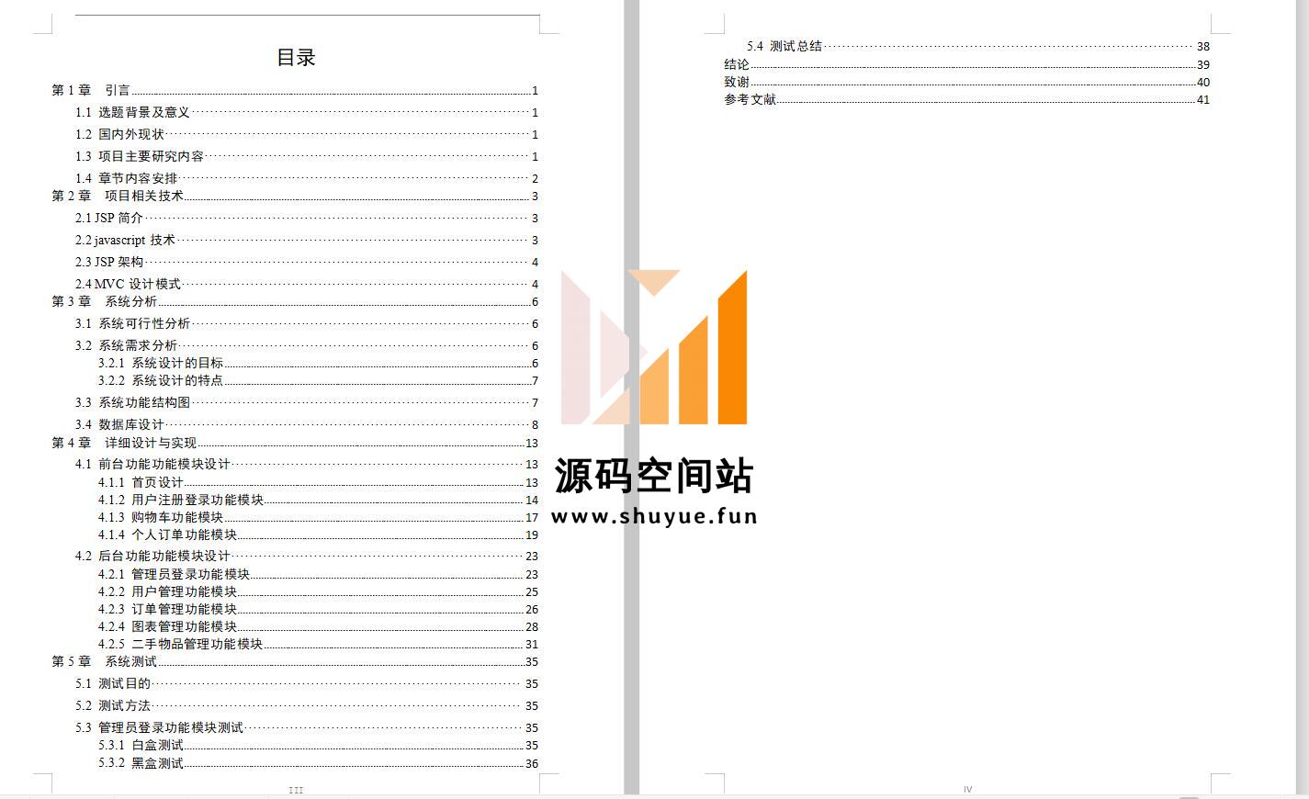Click page number 38 beside 测试总结
This screenshot has height=799, width=1309.
[1203, 47]
